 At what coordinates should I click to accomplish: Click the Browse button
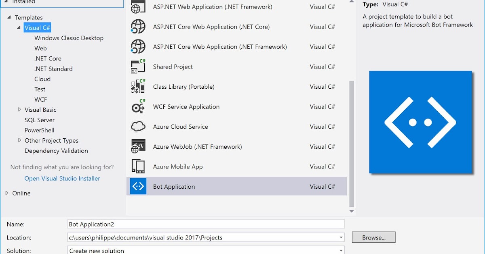point(373,237)
